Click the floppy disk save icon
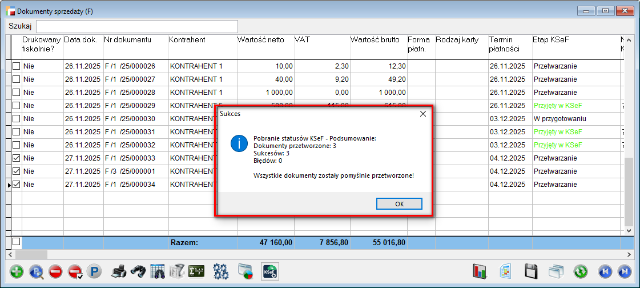640x288 pixels. point(532,271)
